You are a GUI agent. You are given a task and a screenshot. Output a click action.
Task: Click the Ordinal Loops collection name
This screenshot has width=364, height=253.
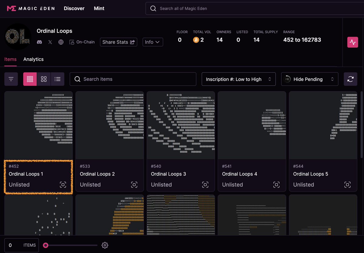55,31
